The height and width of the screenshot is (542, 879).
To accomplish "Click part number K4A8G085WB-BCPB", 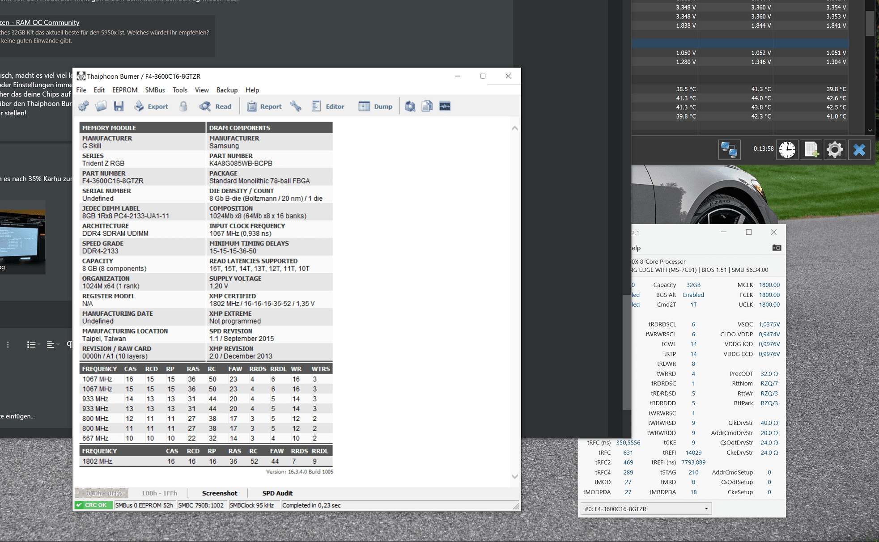I will 241,163.
